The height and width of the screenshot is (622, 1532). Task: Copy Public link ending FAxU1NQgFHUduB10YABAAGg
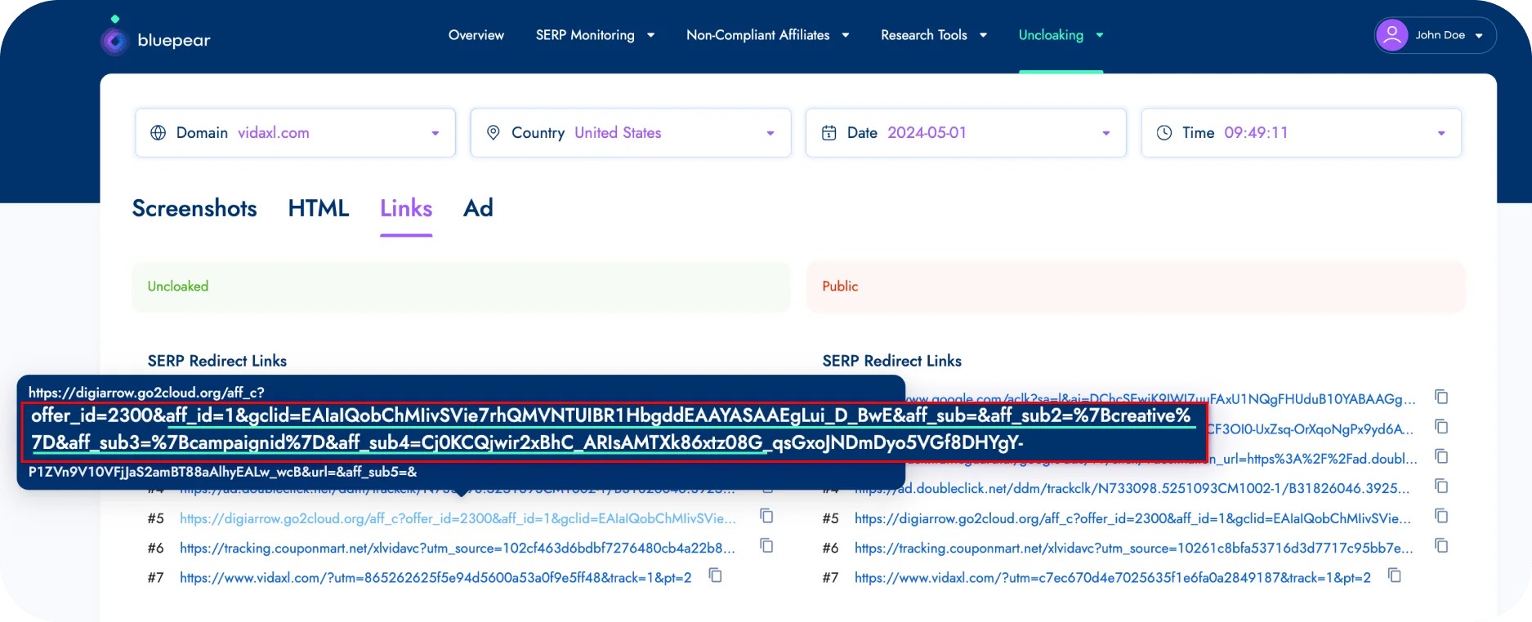pyautogui.click(x=1441, y=397)
